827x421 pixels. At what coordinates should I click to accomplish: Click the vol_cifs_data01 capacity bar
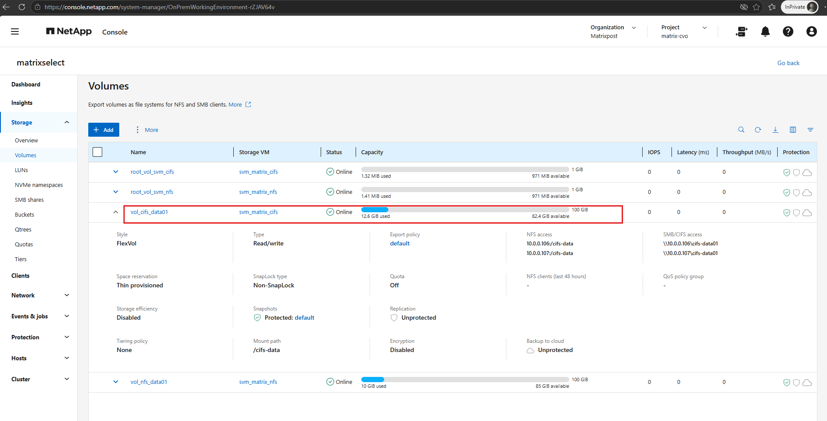[465, 210]
